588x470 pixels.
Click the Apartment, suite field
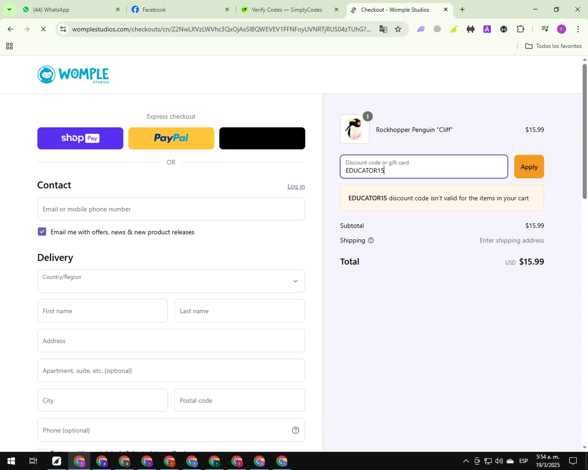(x=171, y=371)
